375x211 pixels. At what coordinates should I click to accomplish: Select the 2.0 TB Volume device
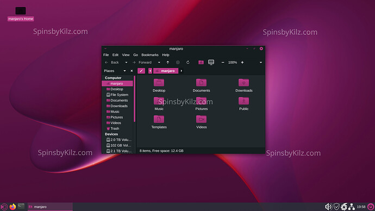coord(117,140)
